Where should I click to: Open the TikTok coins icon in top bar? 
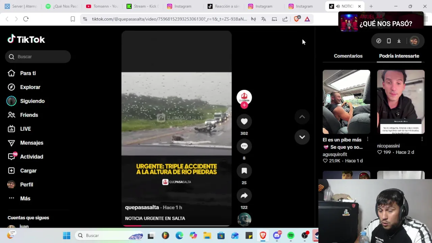coord(379,41)
